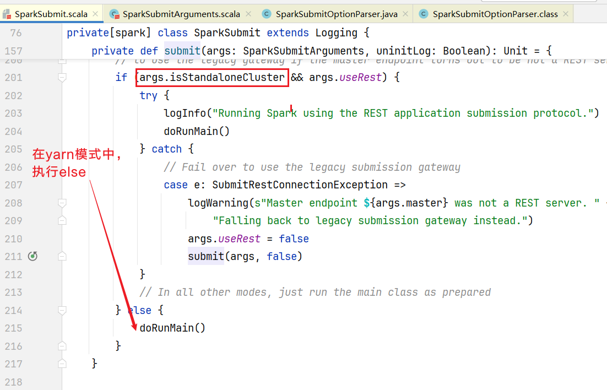Image resolution: width=607 pixels, height=390 pixels.
Task: Collapse the if block at line 201
Action: pyautogui.click(x=62, y=78)
